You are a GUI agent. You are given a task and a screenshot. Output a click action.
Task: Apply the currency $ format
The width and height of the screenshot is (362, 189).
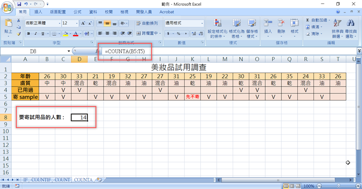[x=168, y=34]
